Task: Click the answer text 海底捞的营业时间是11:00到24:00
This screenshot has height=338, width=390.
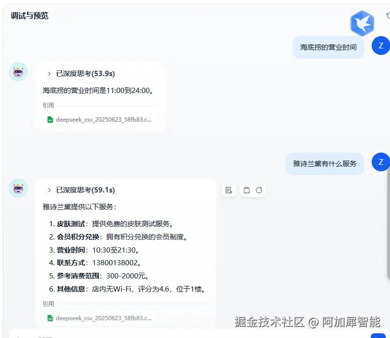Action: point(98,91)
